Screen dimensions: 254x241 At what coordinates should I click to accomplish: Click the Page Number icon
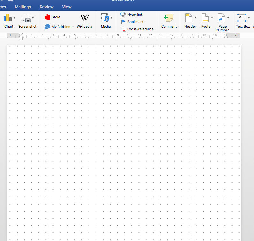221,18
